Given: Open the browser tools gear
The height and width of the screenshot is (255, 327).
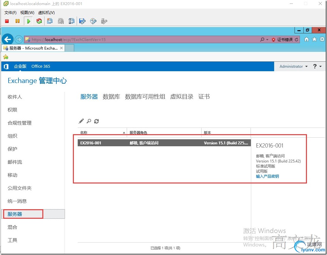Looking at the screenshot, I should tap(322, 39).
